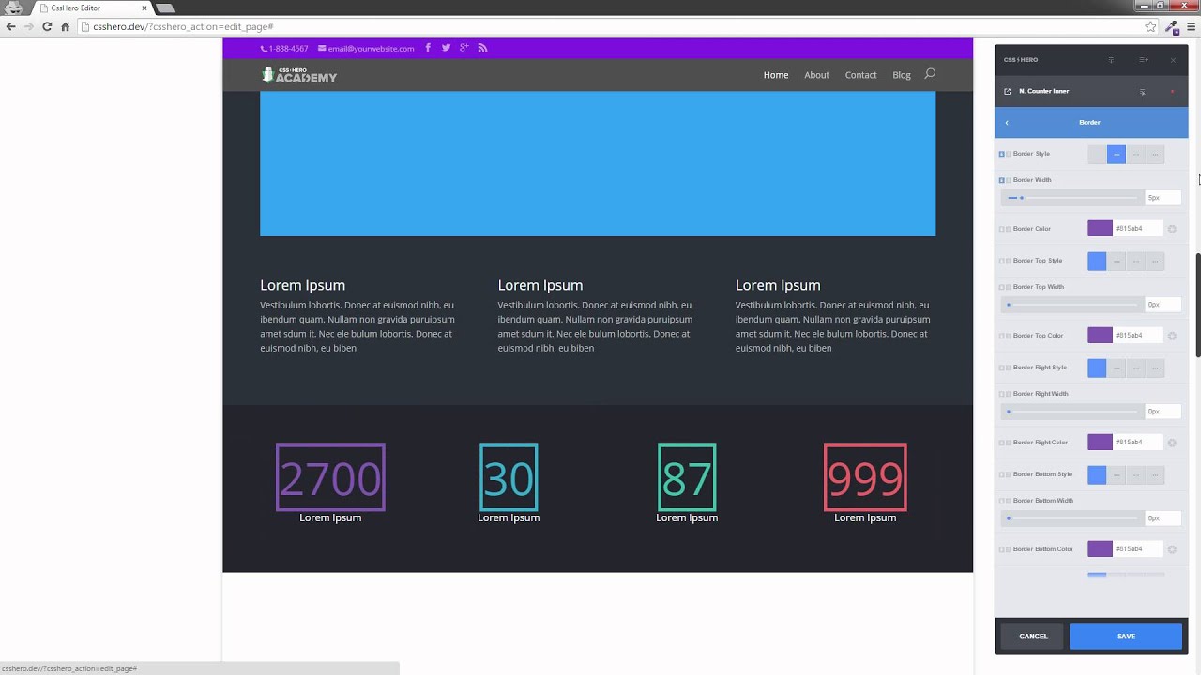Viewport: 1201px width, 675px height.
Task: Open color picker wheel for Border Bottom Color
Action: pyautogui.click(x=1172, y=549)
